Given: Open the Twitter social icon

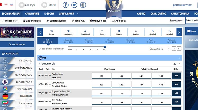Looking at the screenshot, I should click(x=74, y=5).
